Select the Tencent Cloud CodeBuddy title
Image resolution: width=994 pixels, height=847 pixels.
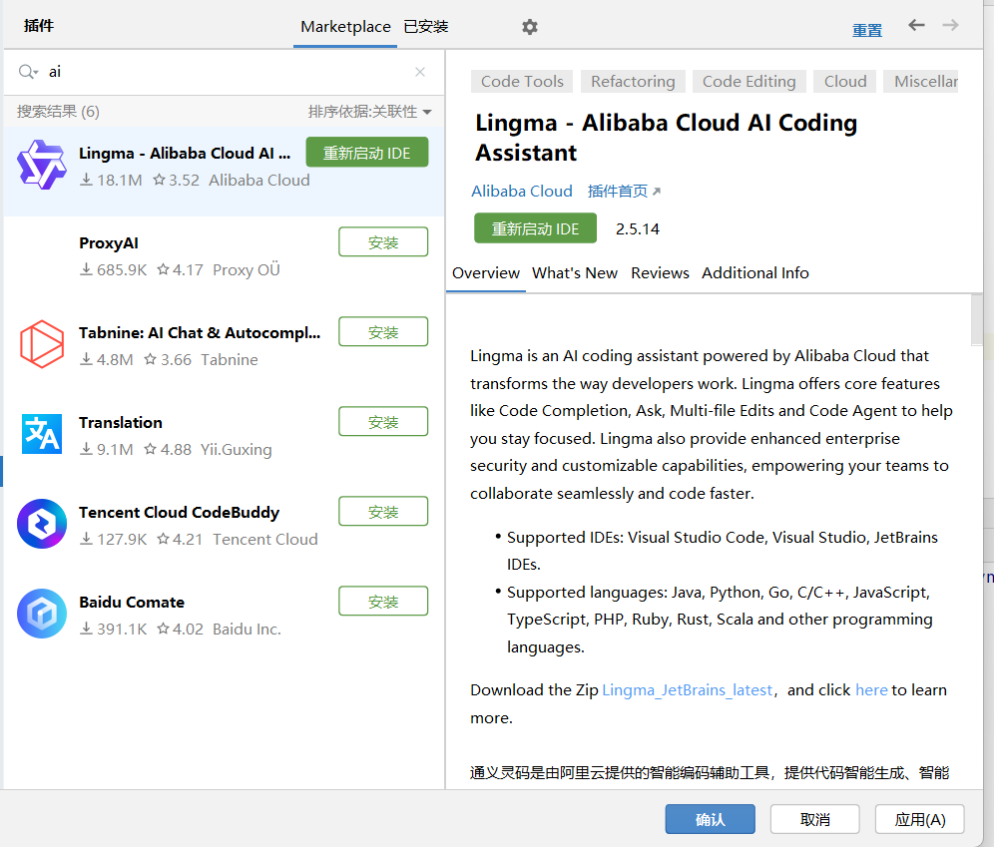click(179, 513)
